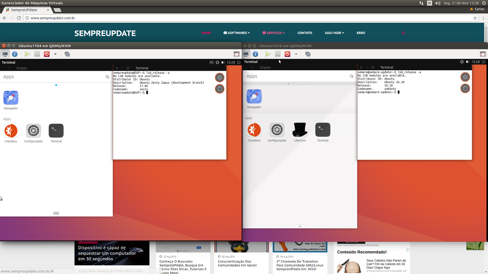Open article 'Conheça O Buscador SempreUPdate'
This screenshot has height=274, width=488.
point(183,267)
